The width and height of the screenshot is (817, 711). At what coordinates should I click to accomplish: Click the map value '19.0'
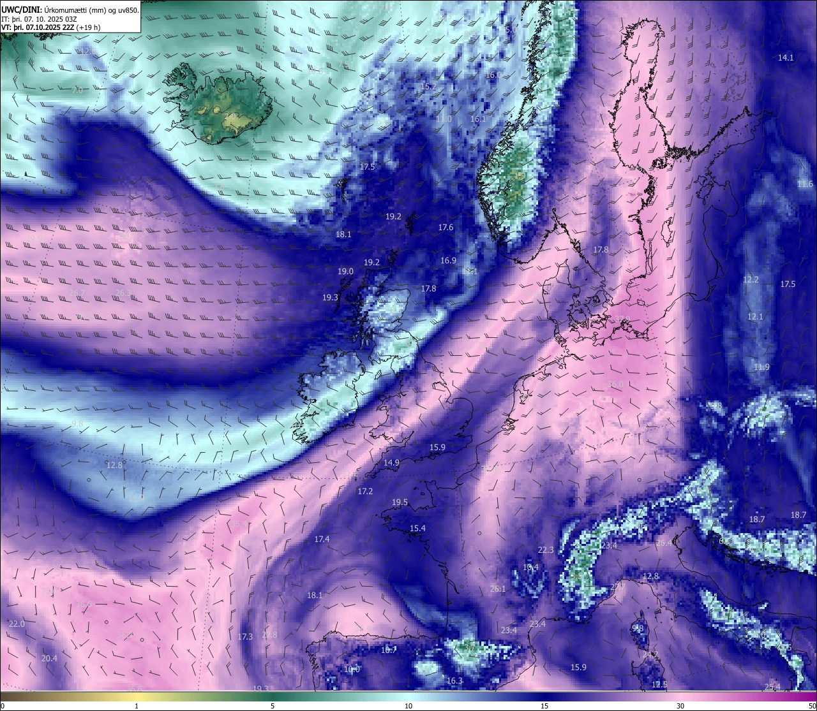pos(345,271)
